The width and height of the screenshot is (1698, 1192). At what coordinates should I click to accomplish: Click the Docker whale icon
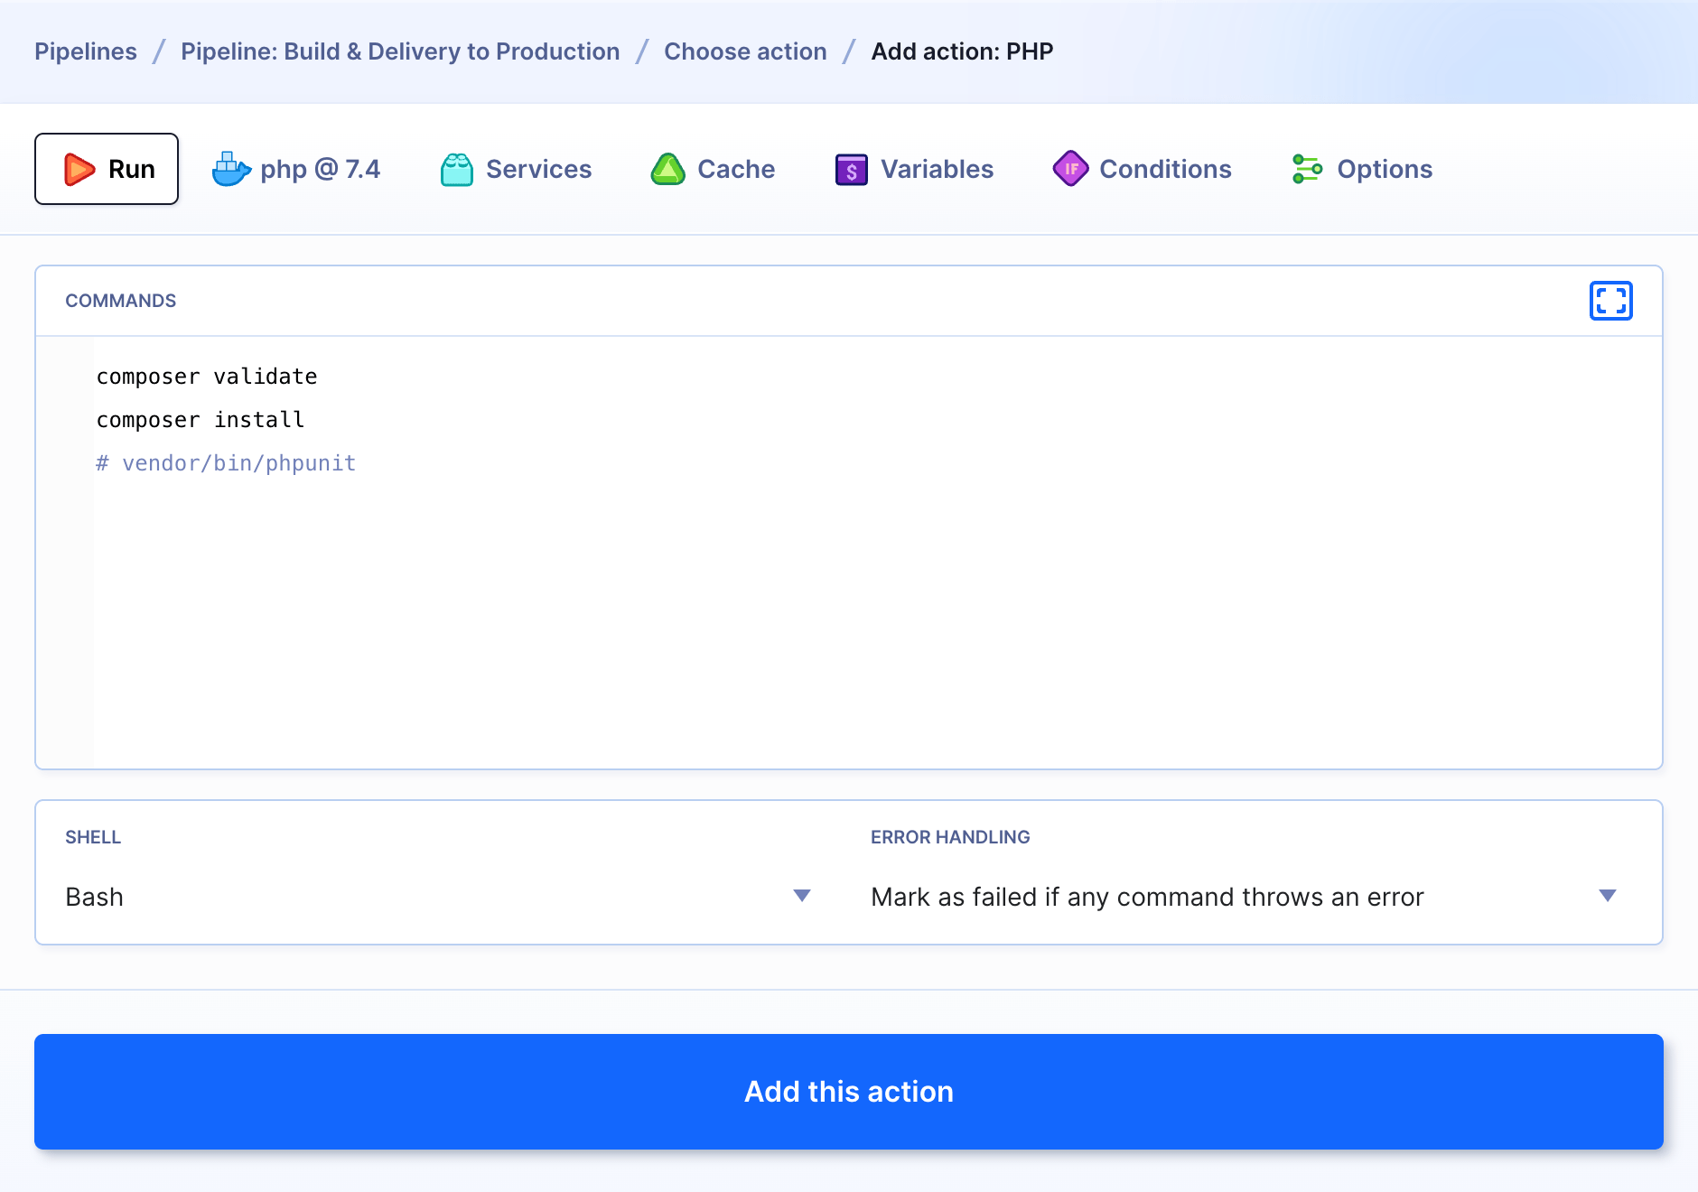231,169
